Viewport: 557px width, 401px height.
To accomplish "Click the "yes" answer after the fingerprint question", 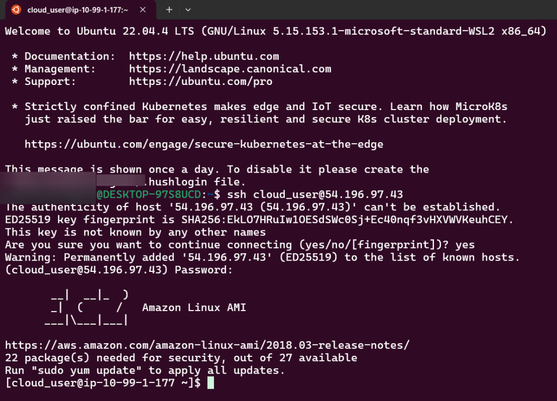I will 465,245.
